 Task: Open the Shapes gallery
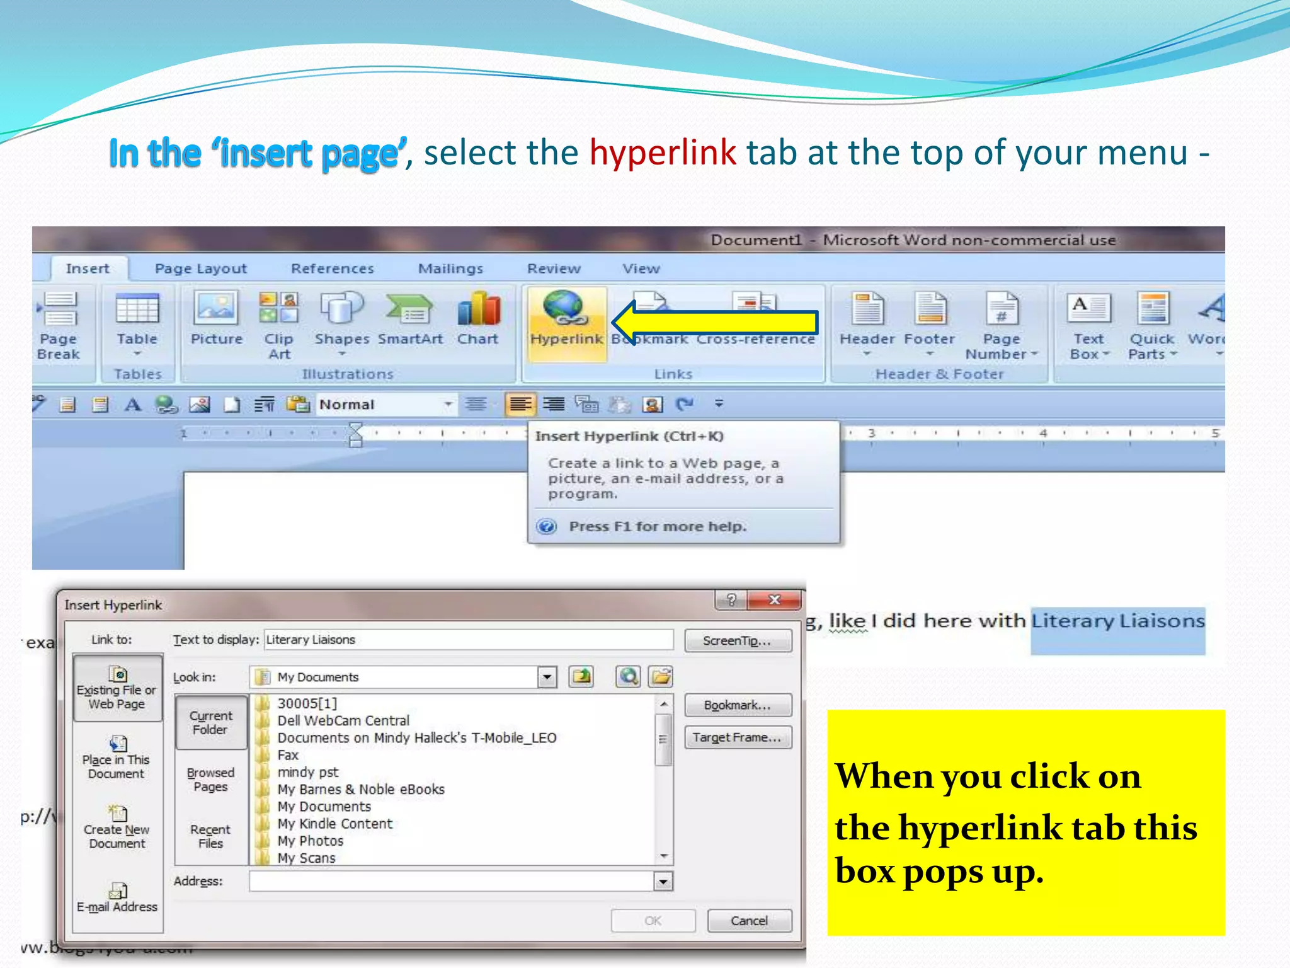click(342, 323)
